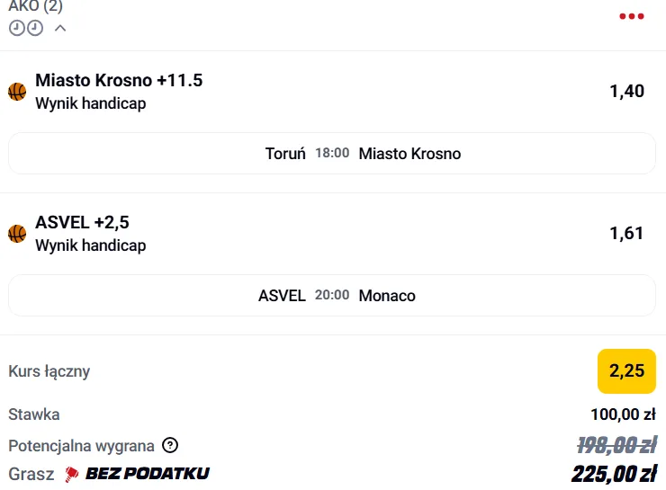Click the 100,00 zł stake amount
666x490 pixels.
coord(622,414)
